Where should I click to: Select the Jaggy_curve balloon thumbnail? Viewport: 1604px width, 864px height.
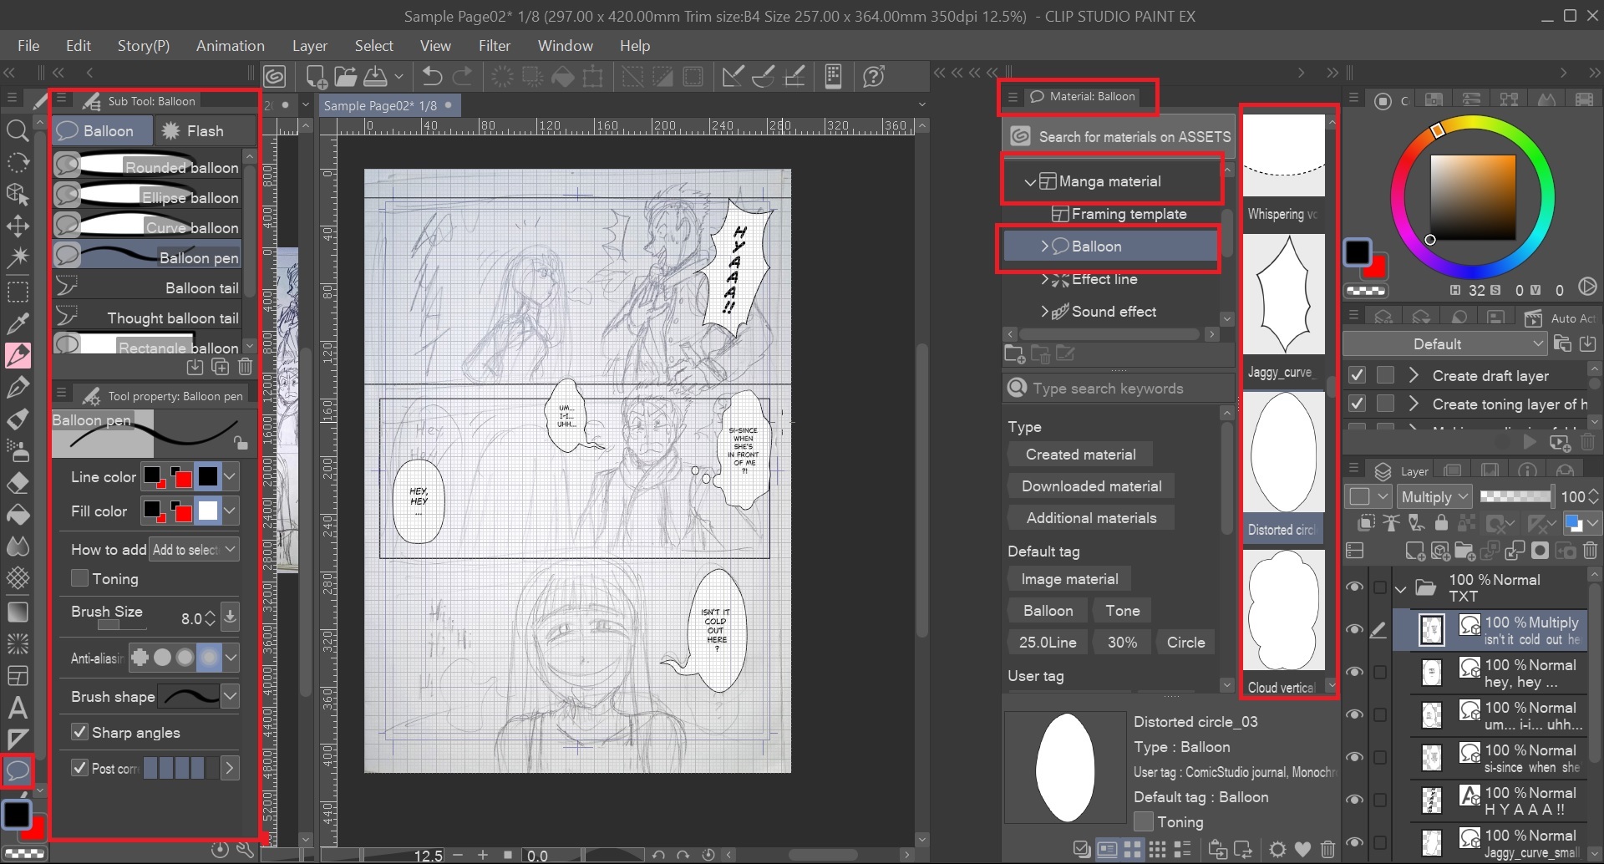pos(1284,295)
